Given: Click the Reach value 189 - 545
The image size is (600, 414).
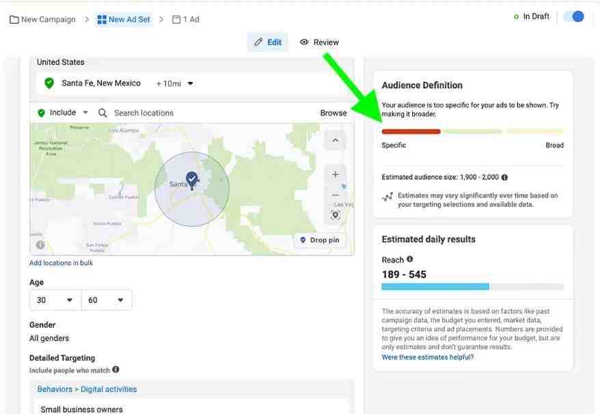Looking at the screenshot, I should (x=404, y=275).
